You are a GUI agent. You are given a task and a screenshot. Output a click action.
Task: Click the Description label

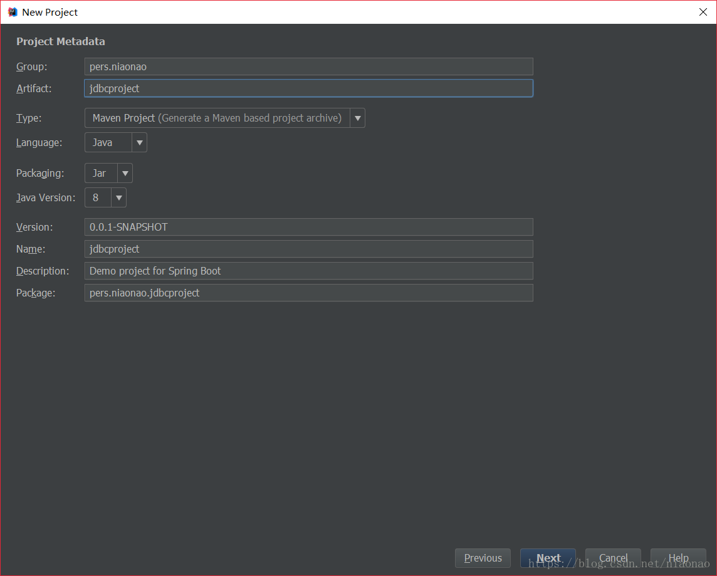43,271
